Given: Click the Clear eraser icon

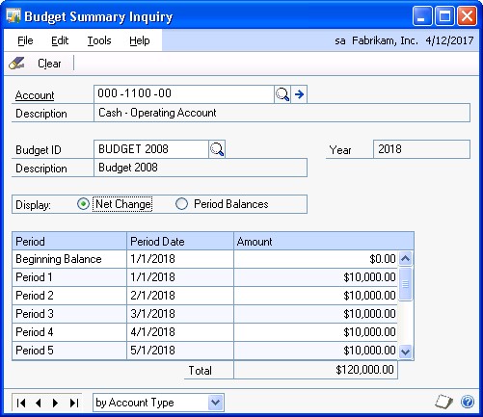Looking at the screenshot, I should click(x=16, y=64).
